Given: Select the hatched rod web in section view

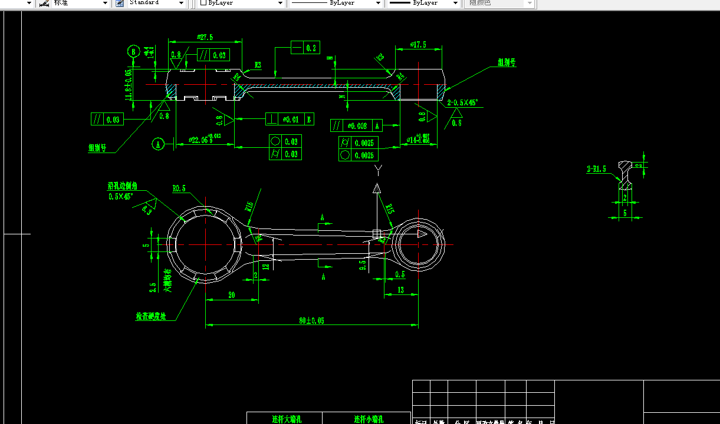Looking at the screenshot, I should click(317, 86).
